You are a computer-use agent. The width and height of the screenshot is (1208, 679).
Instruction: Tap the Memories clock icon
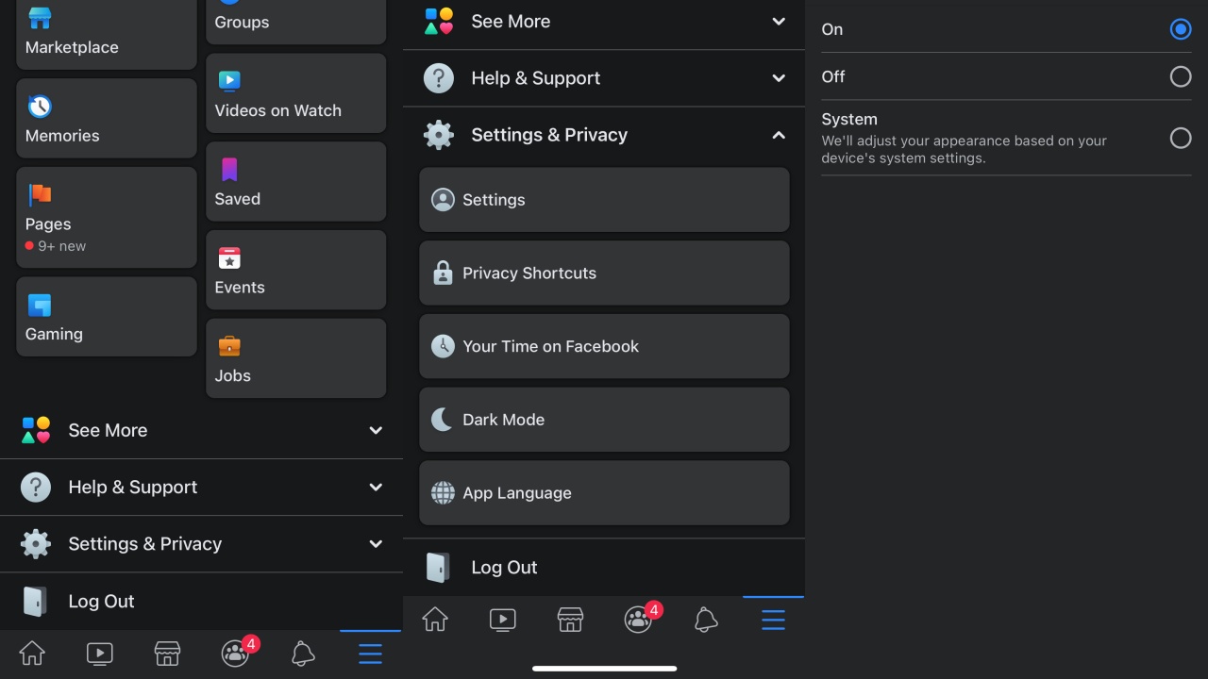tap(40, 106)
